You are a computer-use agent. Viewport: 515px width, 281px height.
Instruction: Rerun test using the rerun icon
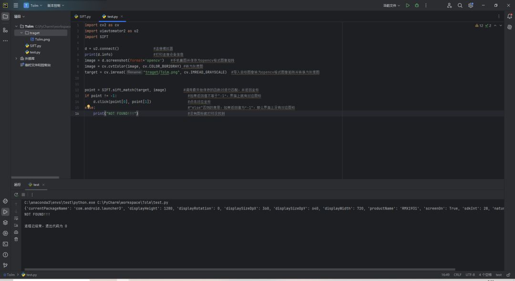pyautogui.click(x=16, y=194)
